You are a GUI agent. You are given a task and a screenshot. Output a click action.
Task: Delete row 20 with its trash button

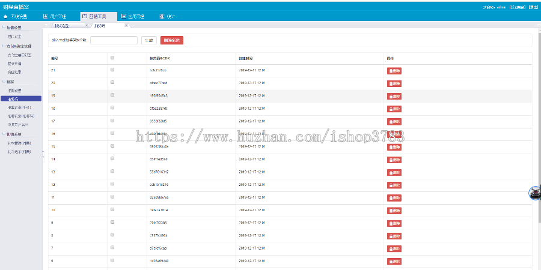(394, 83)
